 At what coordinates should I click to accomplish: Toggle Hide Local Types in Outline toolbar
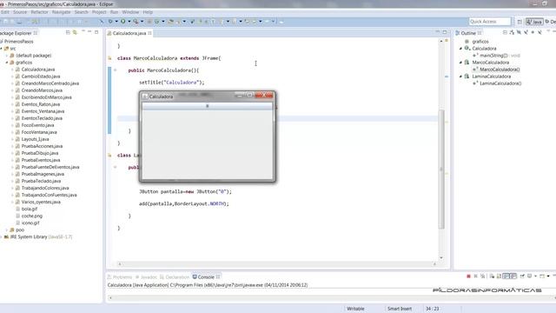pyautogui.click(x=539, y=32)
